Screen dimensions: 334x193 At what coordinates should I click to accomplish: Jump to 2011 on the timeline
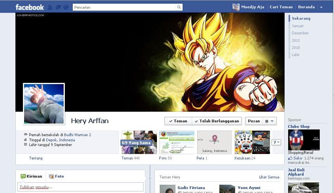[296, 40]
